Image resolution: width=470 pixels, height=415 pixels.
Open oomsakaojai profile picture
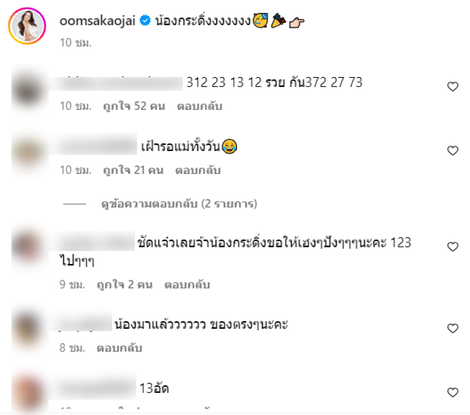click(x=27, y=26)
